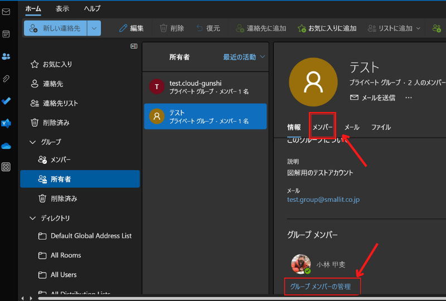Click the 新しい連絡先 button
Image resolution: width=446 pixels, height=301 pixels.
(55, 28)
